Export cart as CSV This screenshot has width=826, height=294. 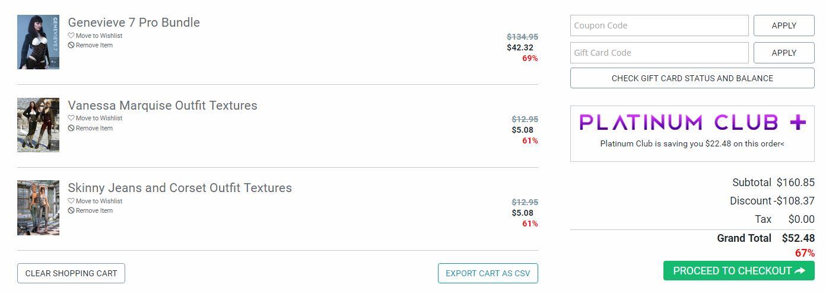click(488, 273)
